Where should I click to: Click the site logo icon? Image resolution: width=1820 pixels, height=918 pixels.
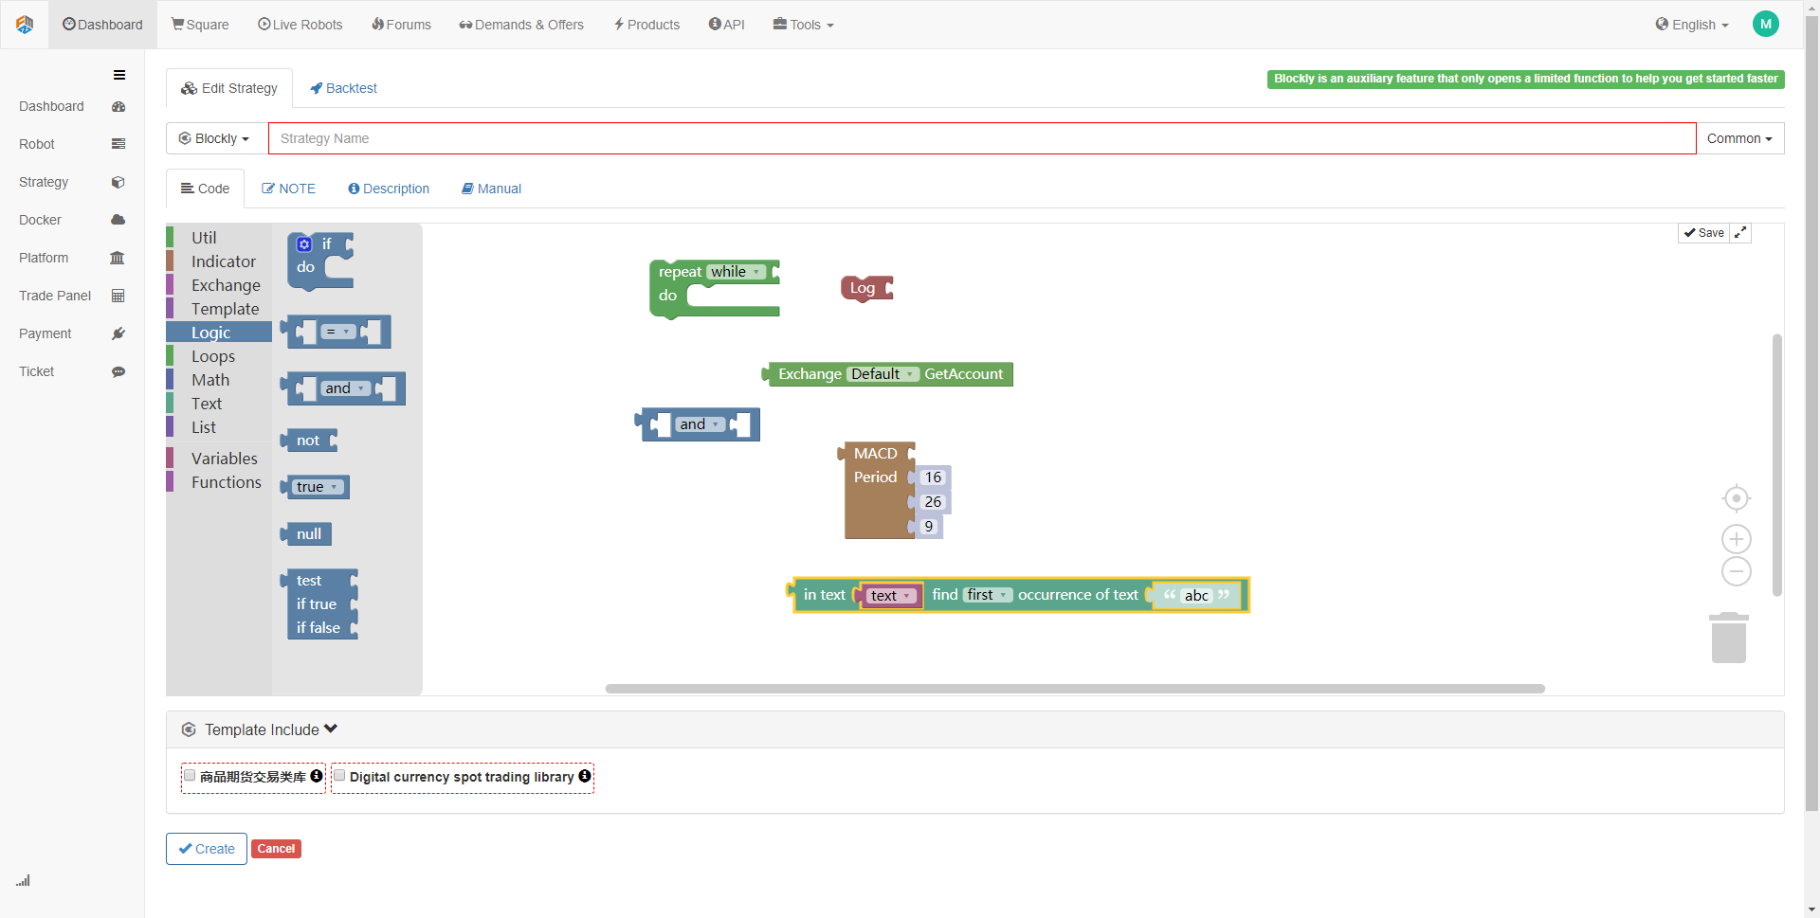point(25,25)
